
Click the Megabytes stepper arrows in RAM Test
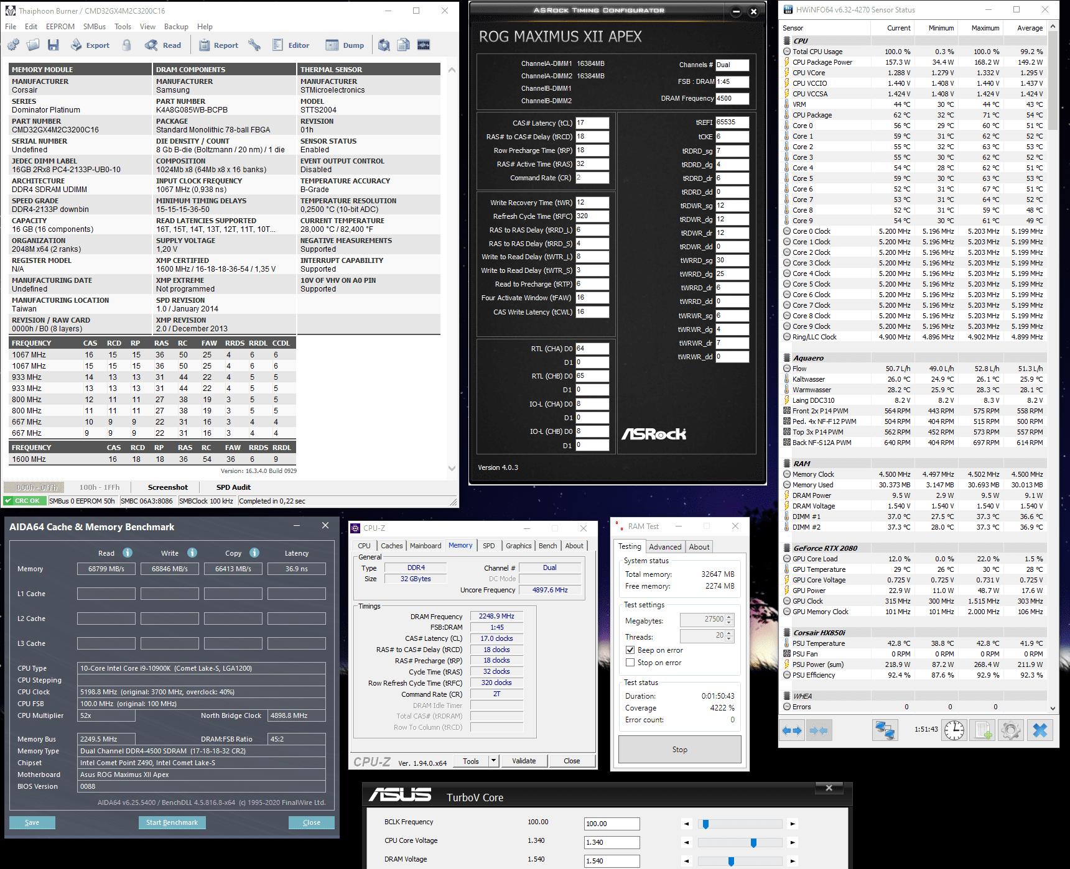pos(730,620)
